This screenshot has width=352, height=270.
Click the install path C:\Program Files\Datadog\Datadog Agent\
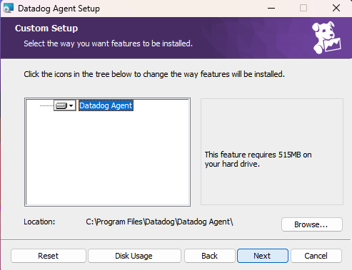[159, 222]
